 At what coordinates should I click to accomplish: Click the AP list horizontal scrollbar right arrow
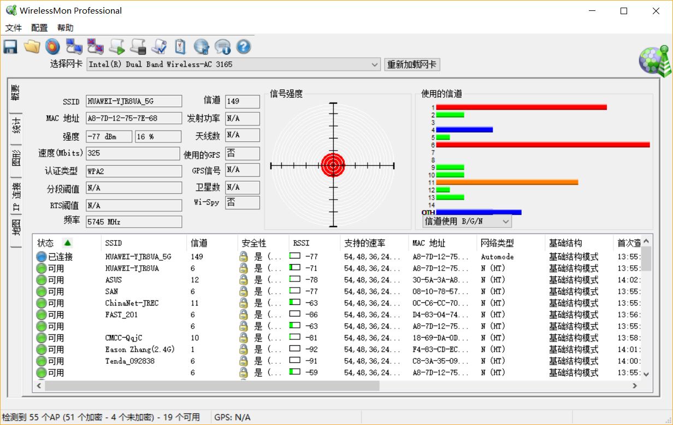pyautogui.click(x=635, y=385)
